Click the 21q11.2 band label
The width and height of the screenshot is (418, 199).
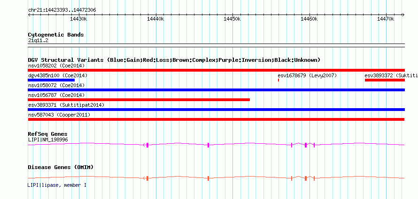[38, 41]
